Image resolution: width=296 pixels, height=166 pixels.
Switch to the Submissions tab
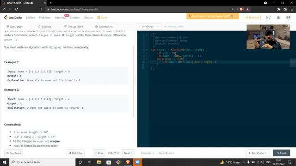coord(104,27)
